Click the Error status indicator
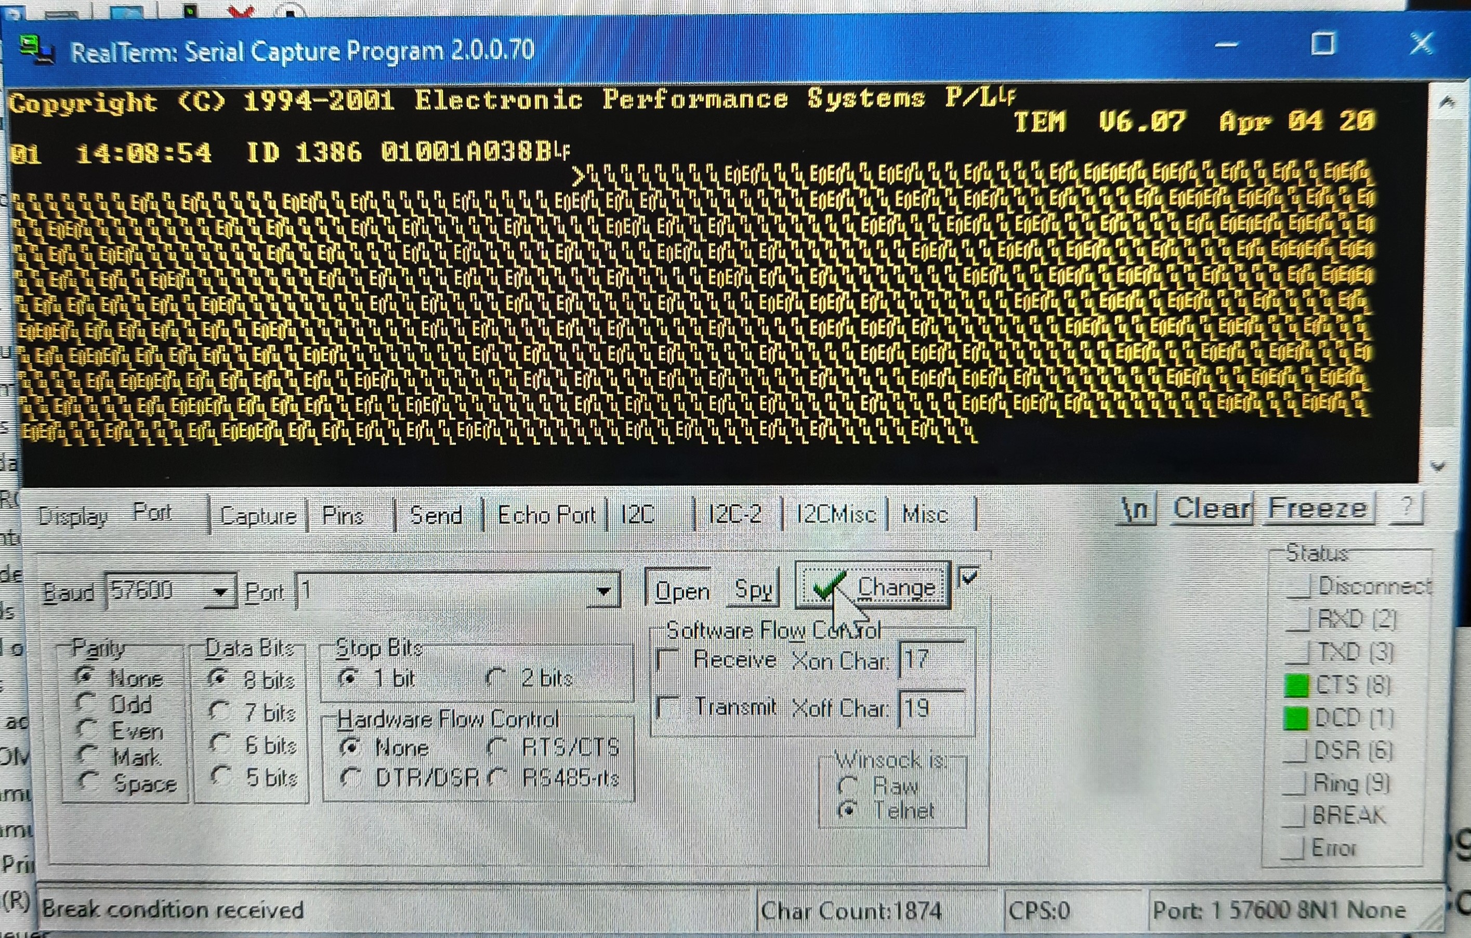Viewport: 1471px width, 938px height. [1292, 849]
